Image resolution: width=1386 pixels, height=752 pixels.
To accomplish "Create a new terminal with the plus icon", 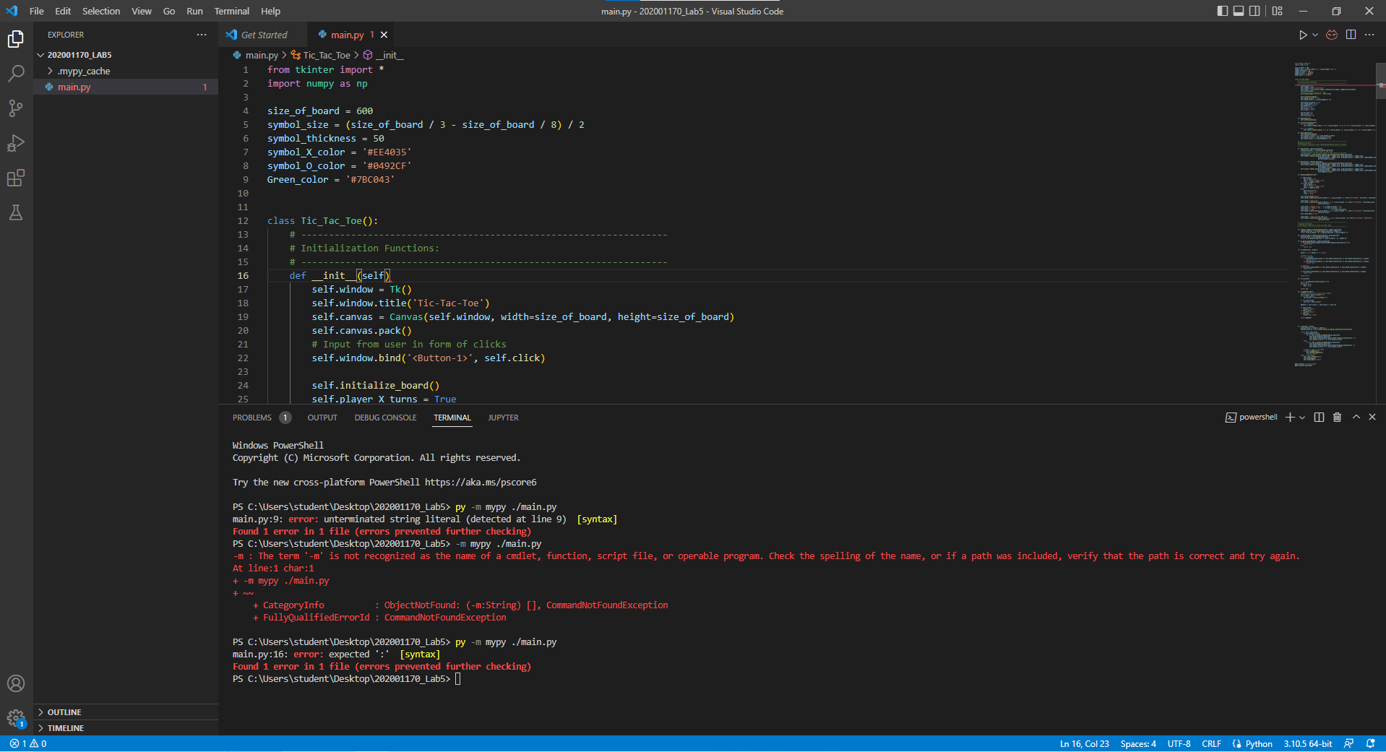I will click(1290, 418).
